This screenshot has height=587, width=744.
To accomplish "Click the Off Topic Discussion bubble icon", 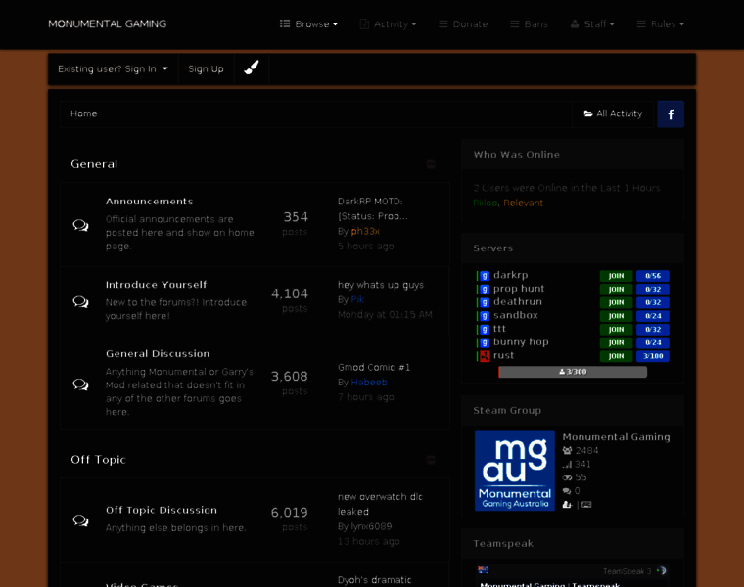I will click(x=80, y=520).
